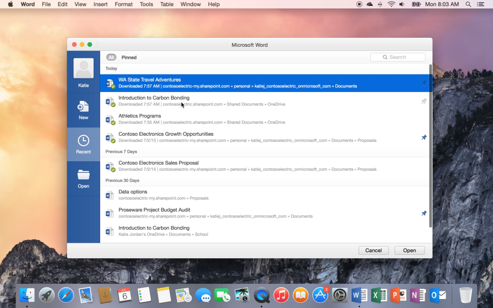Pin the Introduction to Carbon Bonding document
This screenshot has height=308, width=493.
424,101
